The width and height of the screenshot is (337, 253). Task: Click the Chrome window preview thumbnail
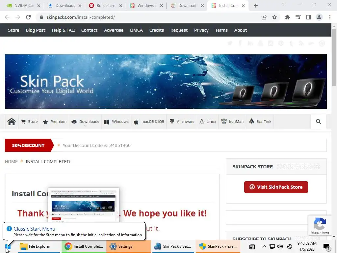point(83,205)
